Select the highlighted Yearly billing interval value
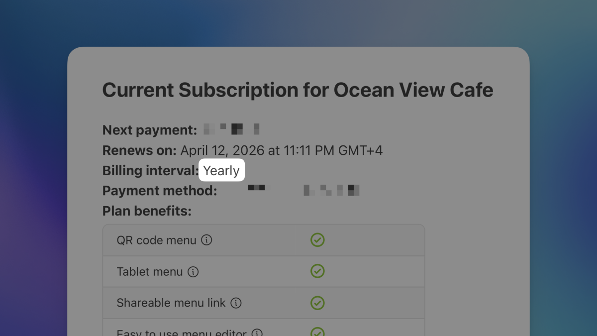 [221, 170]
